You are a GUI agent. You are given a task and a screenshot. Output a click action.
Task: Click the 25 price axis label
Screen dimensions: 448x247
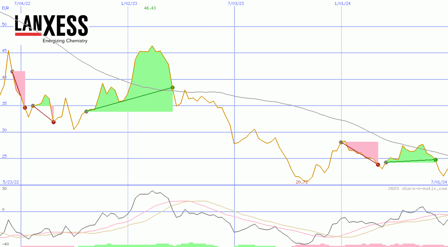[x=4, y=156]
